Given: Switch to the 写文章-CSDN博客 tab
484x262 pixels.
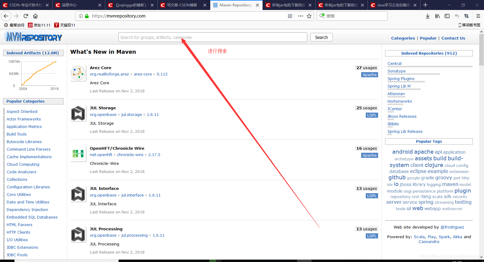Looking at the screenshot, I should [x=183, y=5].
